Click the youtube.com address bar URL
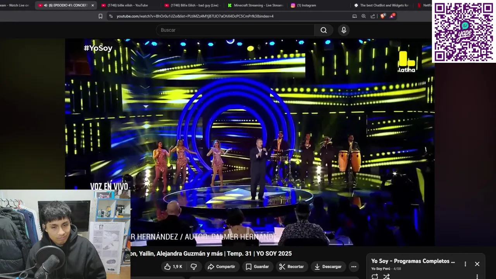Viewport: 496px width, 279px height. [195, 16]
